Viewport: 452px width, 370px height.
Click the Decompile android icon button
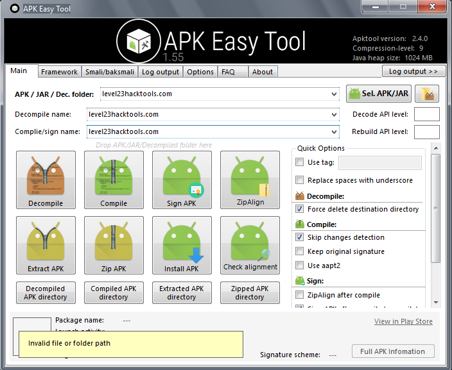[46, 180]
